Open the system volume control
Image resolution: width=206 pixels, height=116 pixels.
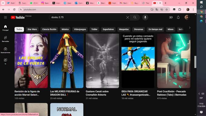click(203, 94)
